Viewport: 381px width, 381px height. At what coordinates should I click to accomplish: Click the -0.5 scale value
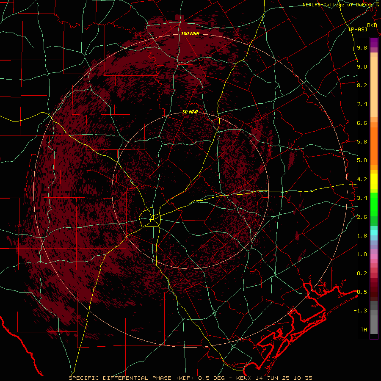tap(361, 292)
